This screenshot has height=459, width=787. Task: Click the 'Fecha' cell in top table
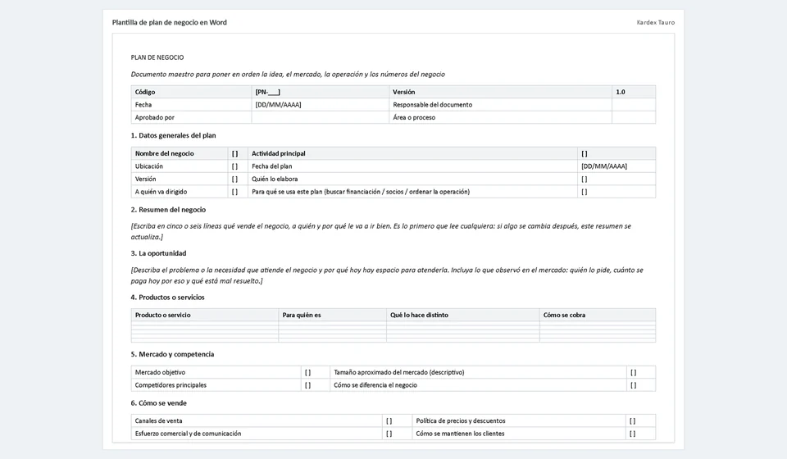(x=191, y=105)
